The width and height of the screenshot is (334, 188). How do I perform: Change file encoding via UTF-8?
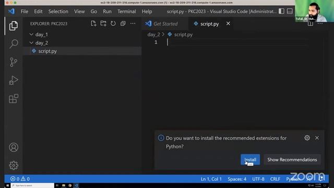point(258,179)
